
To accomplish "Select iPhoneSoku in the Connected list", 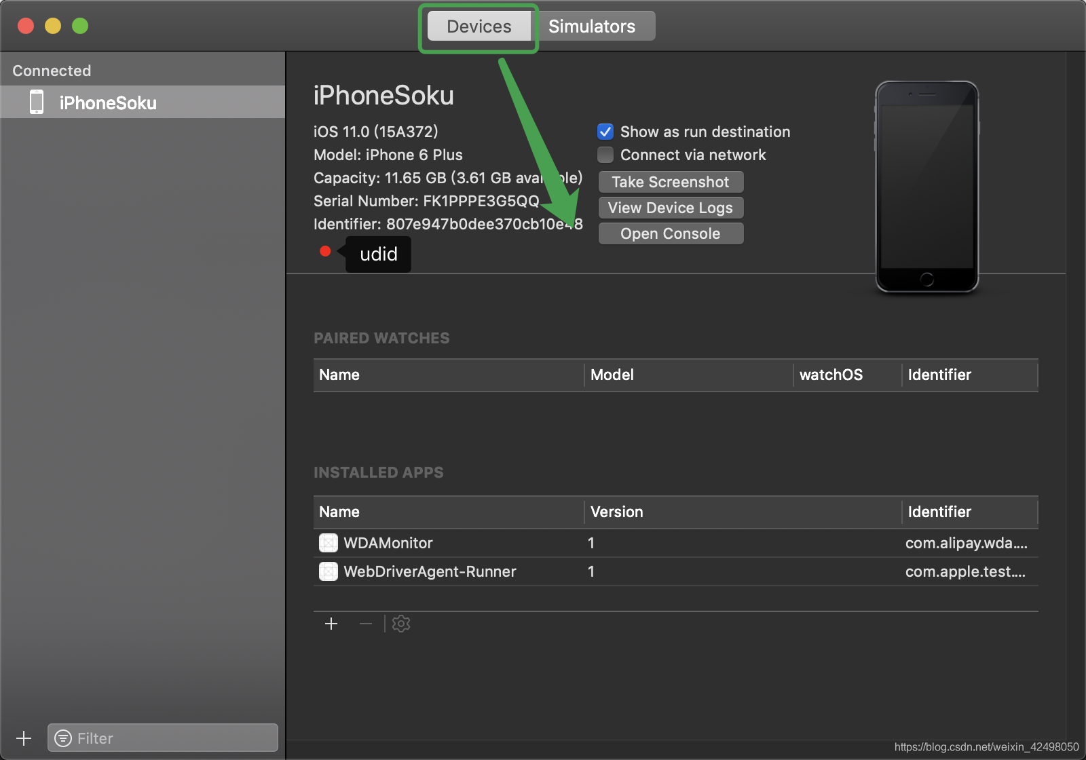I will (x=143, y=102).
